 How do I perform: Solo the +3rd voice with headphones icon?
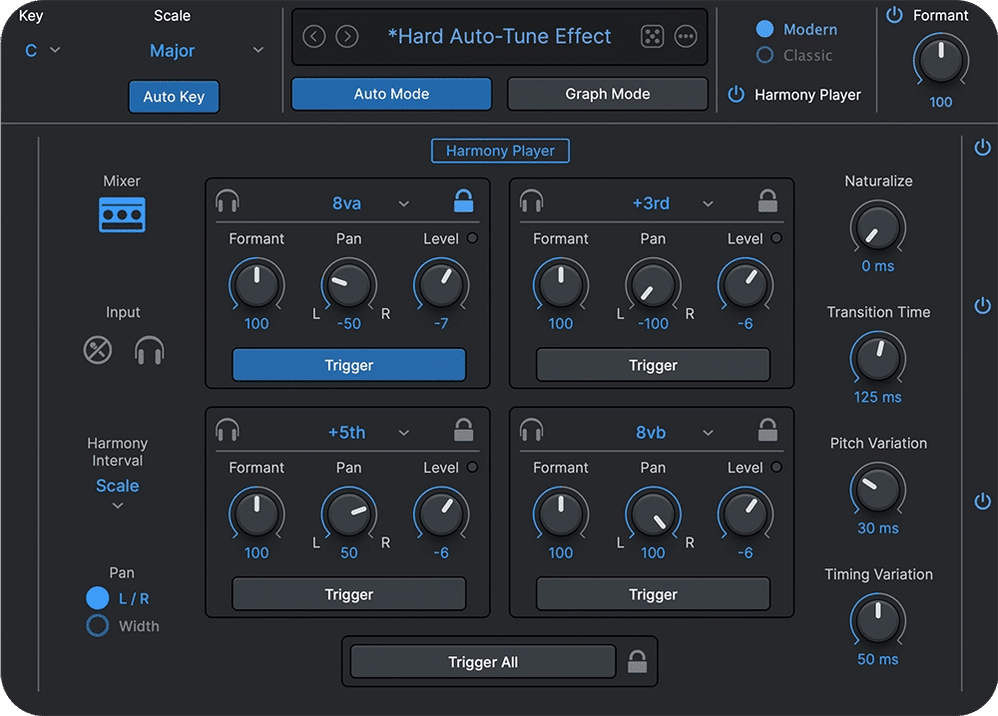click(x=531, y=202)
